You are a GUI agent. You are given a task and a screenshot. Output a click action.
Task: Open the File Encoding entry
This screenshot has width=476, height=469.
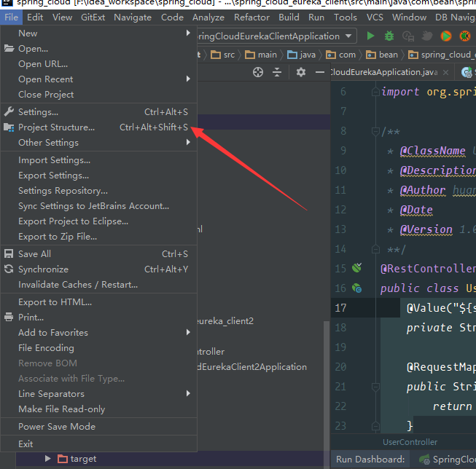coord(99,347)
